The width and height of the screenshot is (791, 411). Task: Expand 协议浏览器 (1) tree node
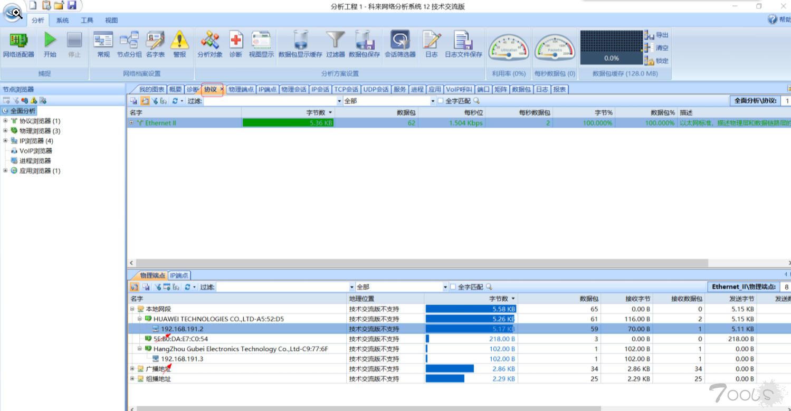tap(5, 121)
